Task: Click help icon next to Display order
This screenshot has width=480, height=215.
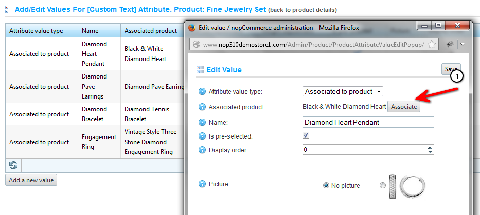Action: click(x=202, y=150)
